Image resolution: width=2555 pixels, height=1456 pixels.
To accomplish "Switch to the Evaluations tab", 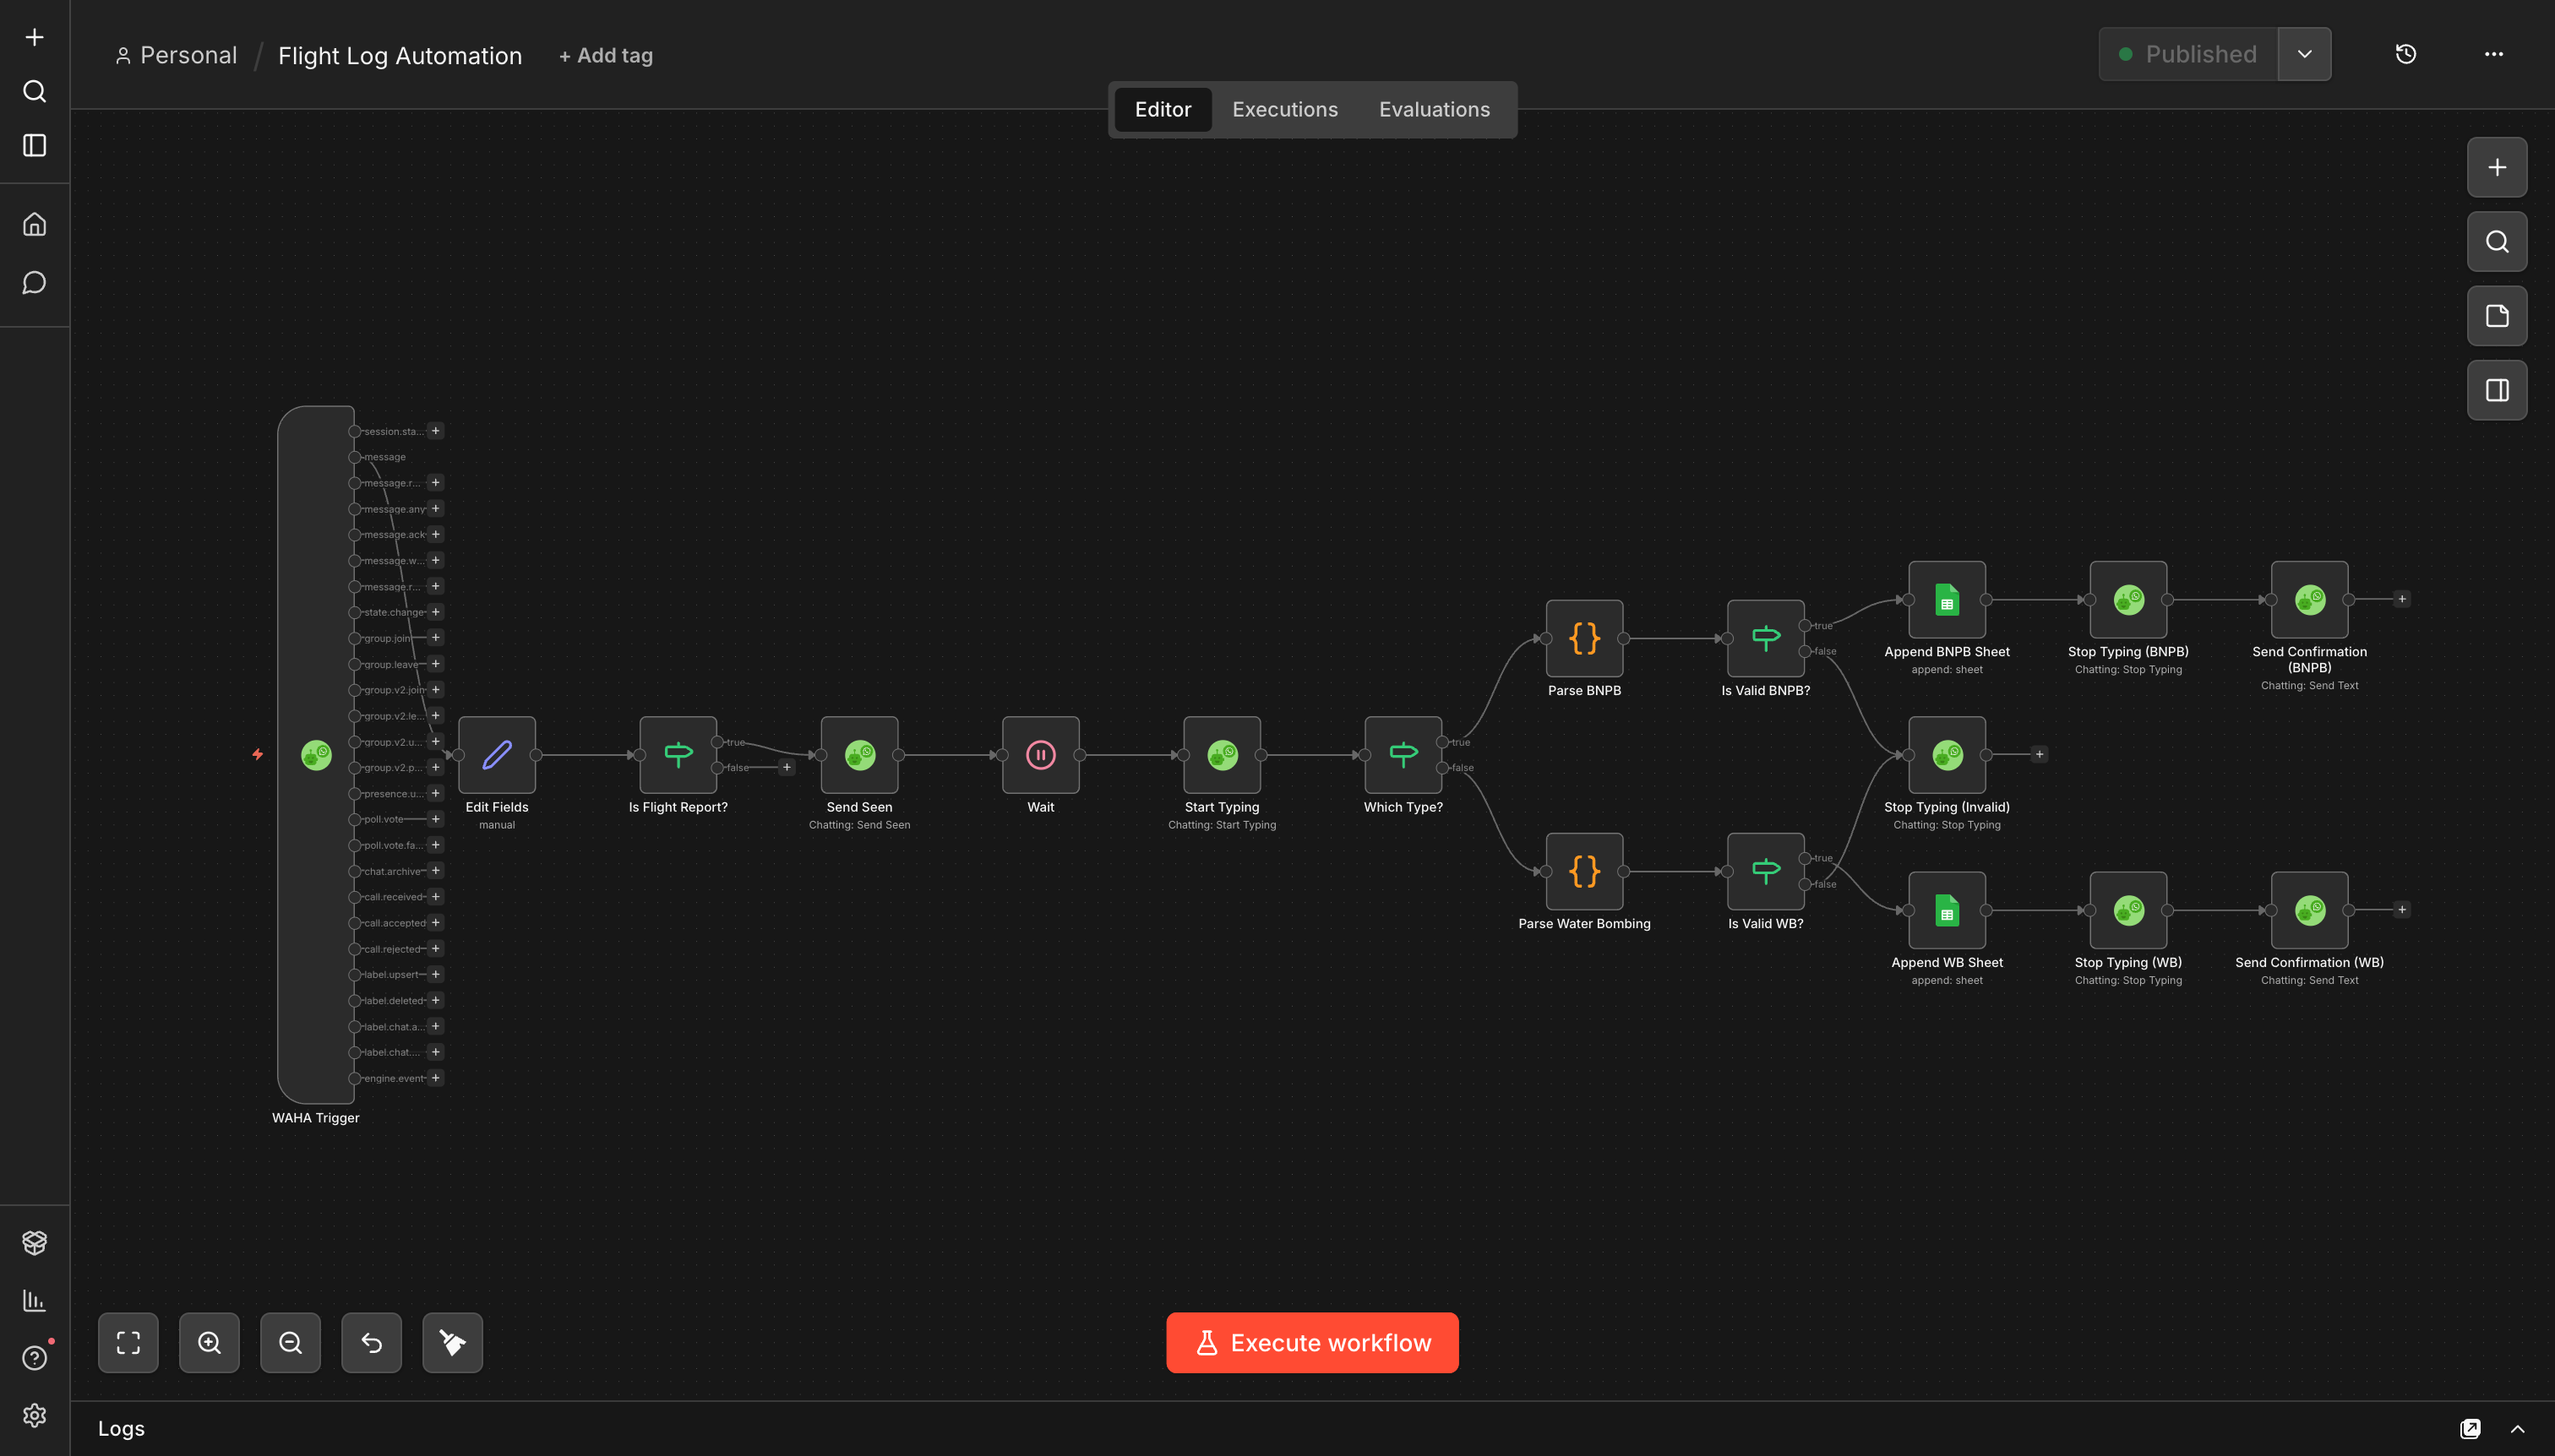I will point(1434,110).
